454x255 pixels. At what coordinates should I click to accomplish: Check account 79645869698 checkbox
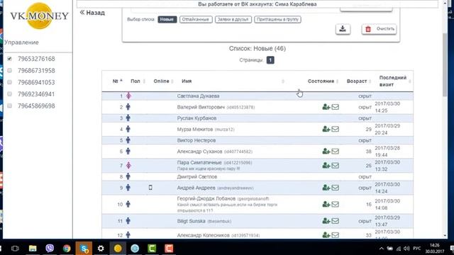(x=9, y=106)
